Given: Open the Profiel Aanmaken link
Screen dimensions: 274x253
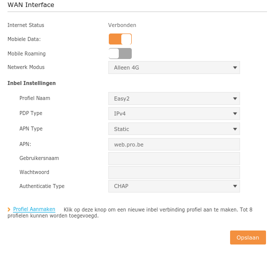Looking at the screenshot, I should tap(34, 209).
